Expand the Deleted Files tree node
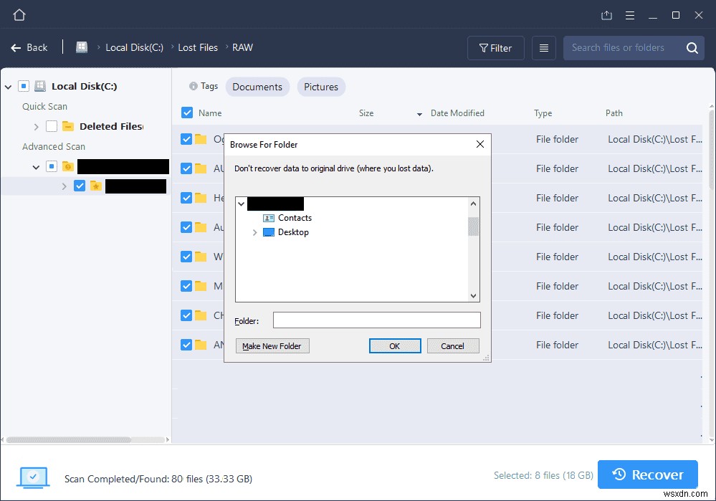 click(x=36, y=127)
